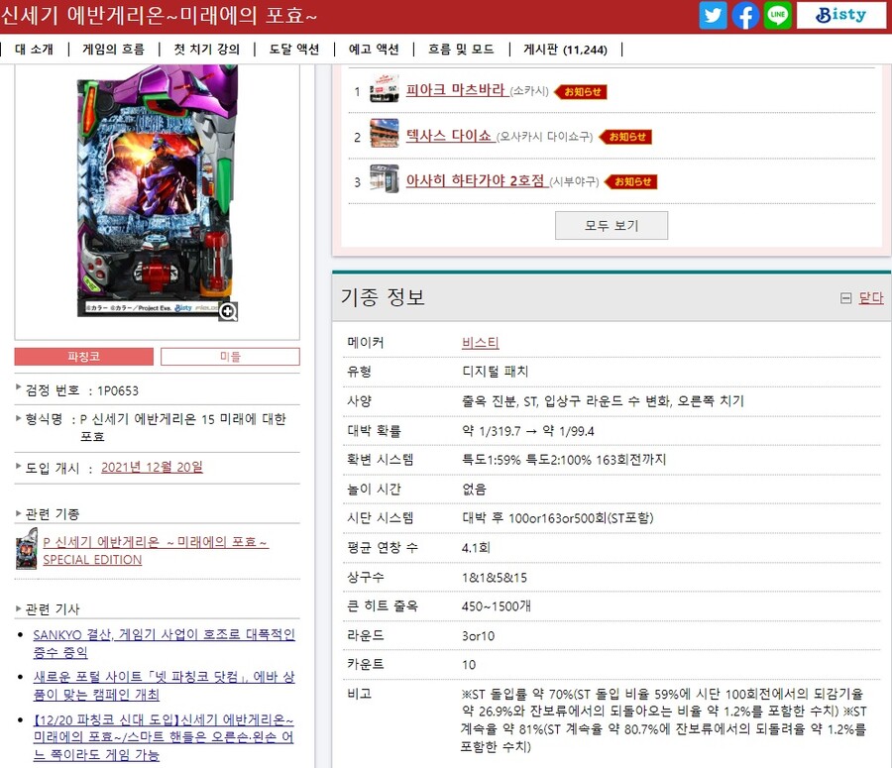Image resolution: width=892 pixels, height=768 pixels.
Task: Select the 미들 image tab
Action: coord(230,357)
